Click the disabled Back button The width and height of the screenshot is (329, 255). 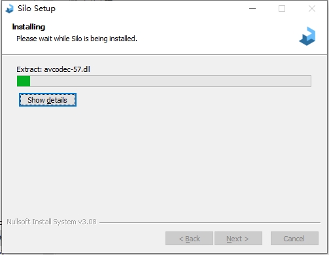coord(189,239)
